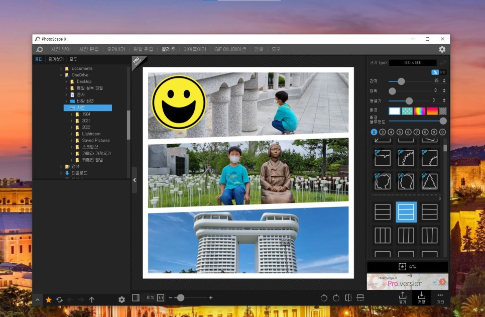The height and width of the screenshot is (317, 485).
Task: Select photo count 2
Action: [374, 132]
